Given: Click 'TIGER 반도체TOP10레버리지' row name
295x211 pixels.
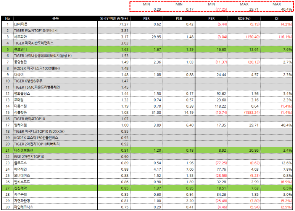Looking at the screenshot, I should click(x=36, y=30).
